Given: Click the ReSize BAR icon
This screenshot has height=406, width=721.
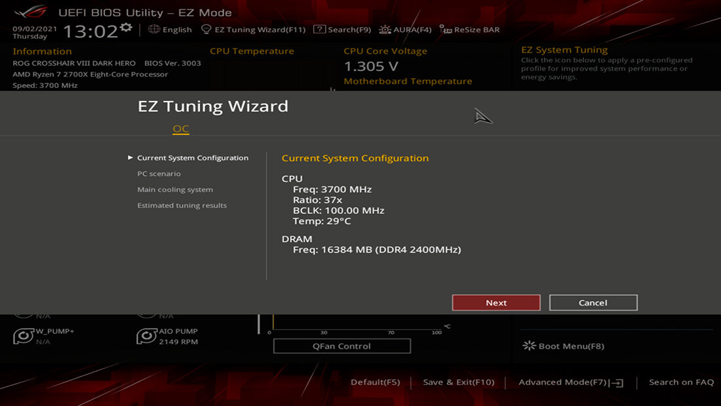Looking at the screenshot, I should pyautogui.click(x=445, y=30).
